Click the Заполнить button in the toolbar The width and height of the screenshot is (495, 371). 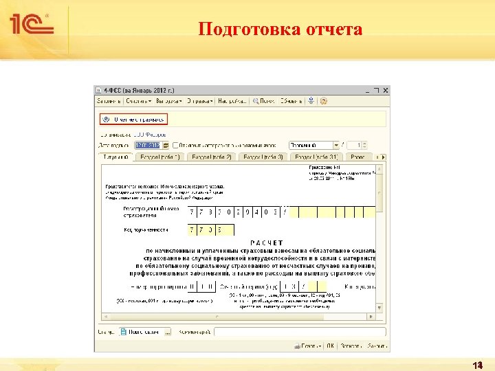click(x=109, y=101)
